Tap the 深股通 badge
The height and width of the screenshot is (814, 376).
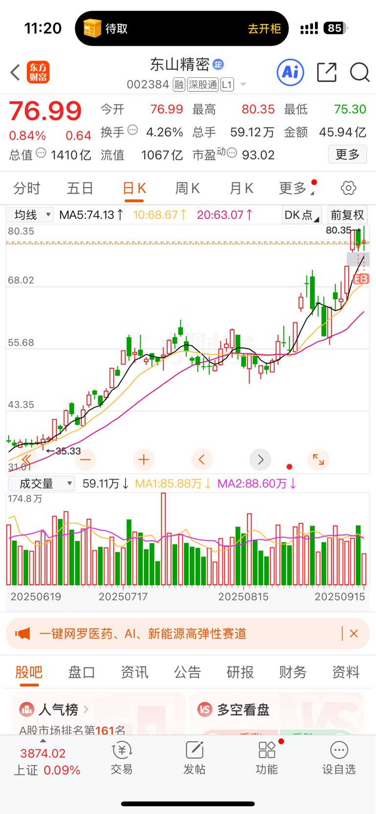pos(203,85)
